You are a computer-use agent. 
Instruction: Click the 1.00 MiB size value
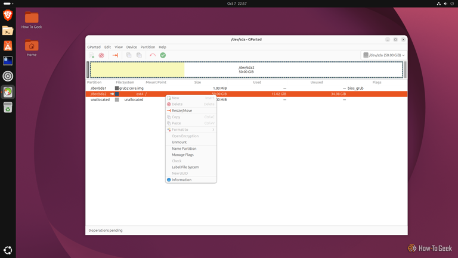[x=219, y=88]
